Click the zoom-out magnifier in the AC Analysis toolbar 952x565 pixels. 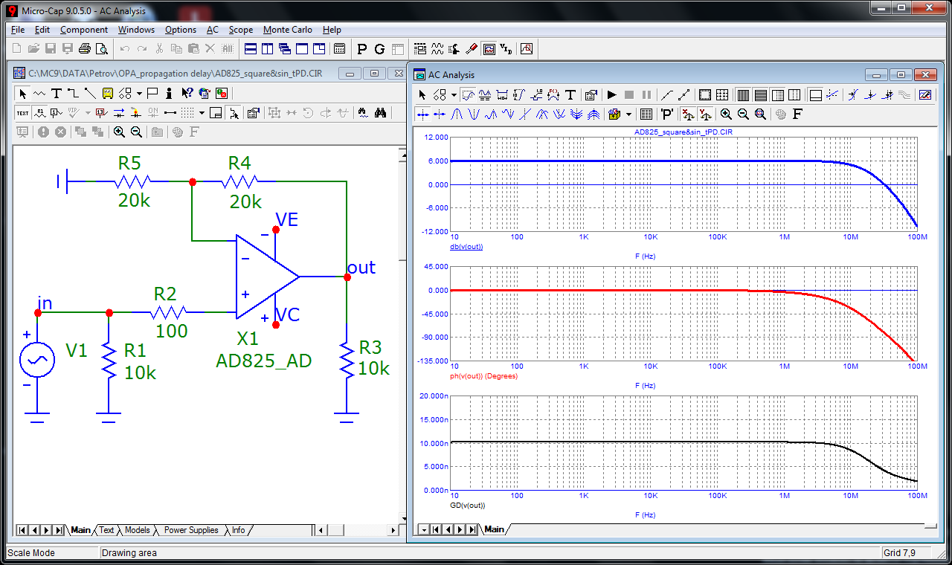743,114
